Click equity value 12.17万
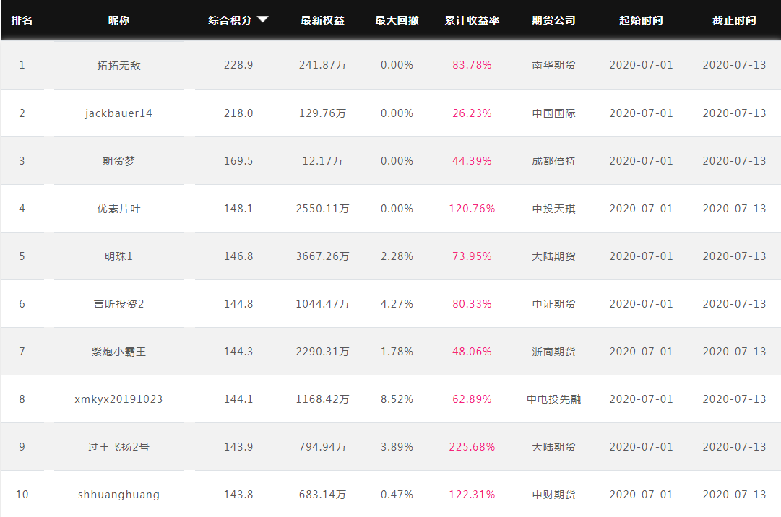 pos(322,161)
